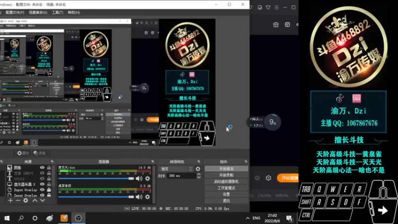
Task: Open settings gear in the background streaming app
Action: coord(268,178)
